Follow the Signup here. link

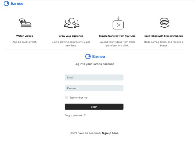[110, 133]
